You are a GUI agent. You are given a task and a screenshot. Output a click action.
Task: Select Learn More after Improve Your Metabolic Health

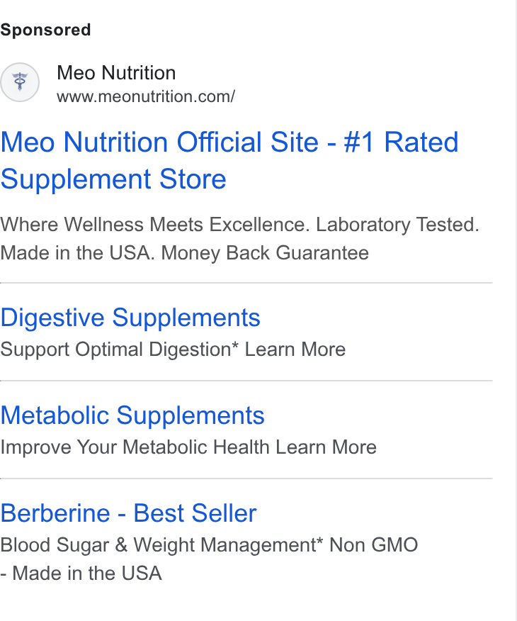(326, 447)
